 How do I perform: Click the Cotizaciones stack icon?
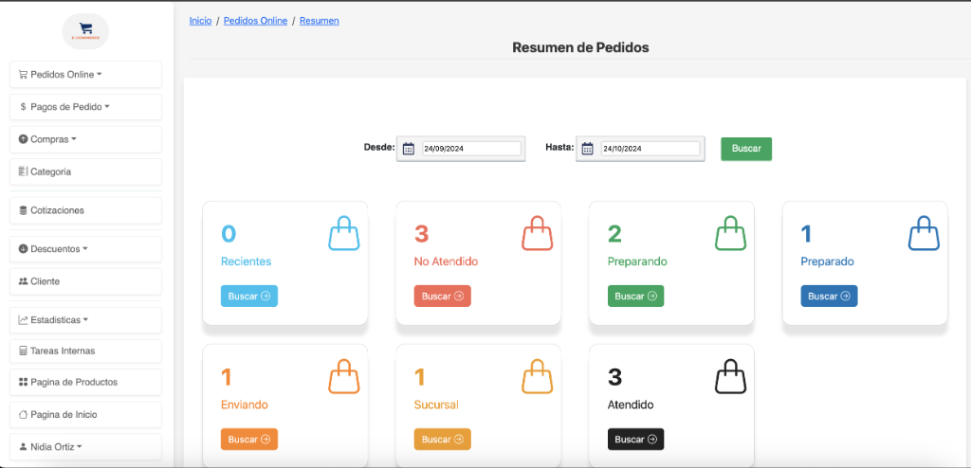[x=23, y=210]
